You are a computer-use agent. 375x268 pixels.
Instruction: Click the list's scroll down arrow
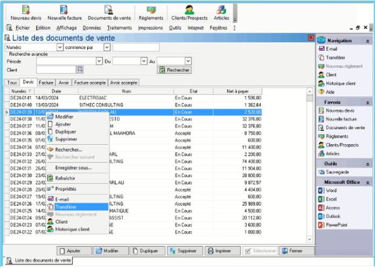click(x=310, y=239)
